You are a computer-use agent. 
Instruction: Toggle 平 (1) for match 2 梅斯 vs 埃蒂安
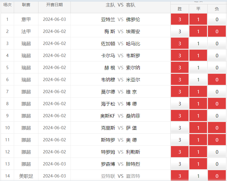pos(198,31)
